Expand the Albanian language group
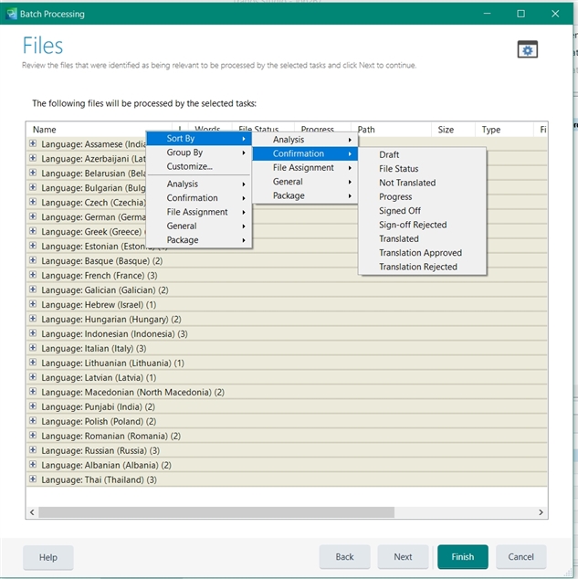578x579 pixels. pos(33,464)
